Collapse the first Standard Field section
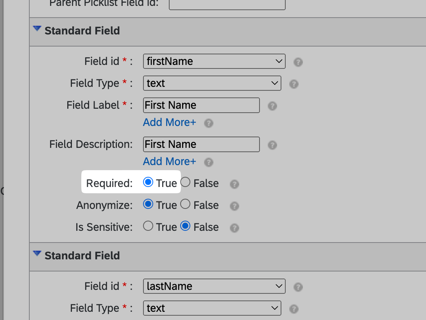The image size is (426, 320). pyautogui.click(x=37, y=29)
